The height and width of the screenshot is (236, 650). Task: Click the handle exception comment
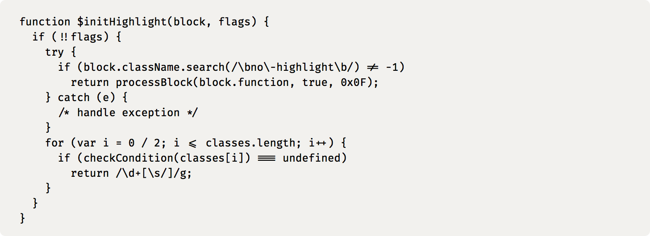tap(128, 113)
